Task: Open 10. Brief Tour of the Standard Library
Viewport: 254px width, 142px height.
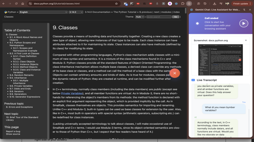Action: pos(22,119)
